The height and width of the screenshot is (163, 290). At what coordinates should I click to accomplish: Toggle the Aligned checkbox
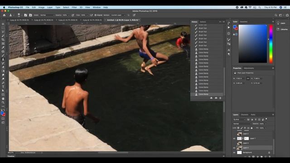click(x=96, y=15)
